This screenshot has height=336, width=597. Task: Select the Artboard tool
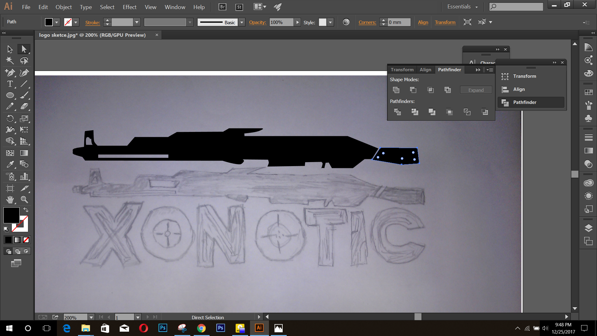[10, 188]
